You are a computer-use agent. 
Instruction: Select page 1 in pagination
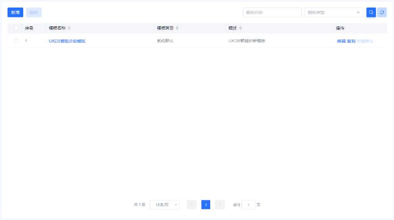tap(206, 205)
